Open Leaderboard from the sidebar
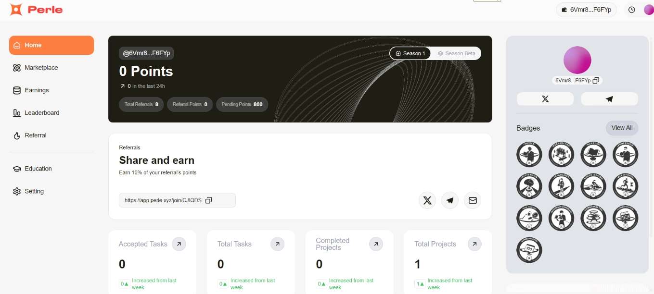Viewport: 654px width, 294px height. [x=42, y=113]
